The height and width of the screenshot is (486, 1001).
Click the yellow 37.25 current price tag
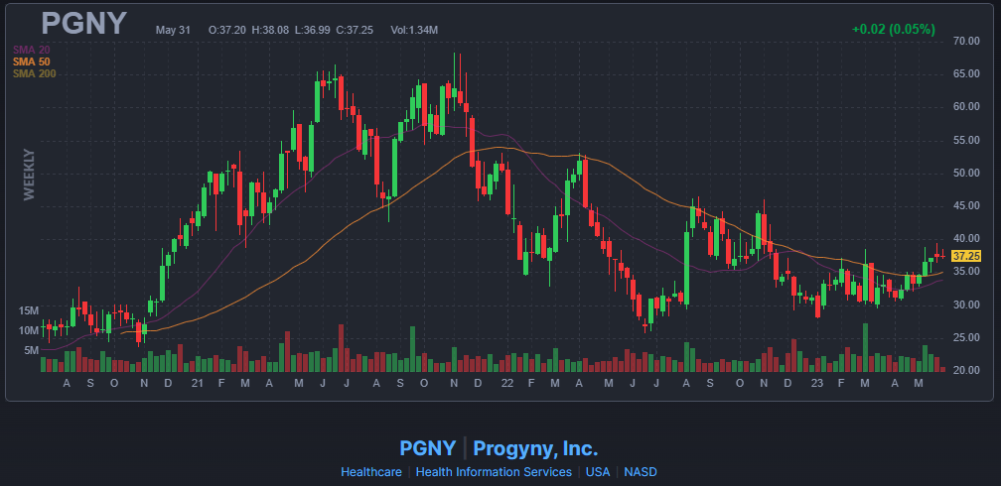click(x=965, y=256)
